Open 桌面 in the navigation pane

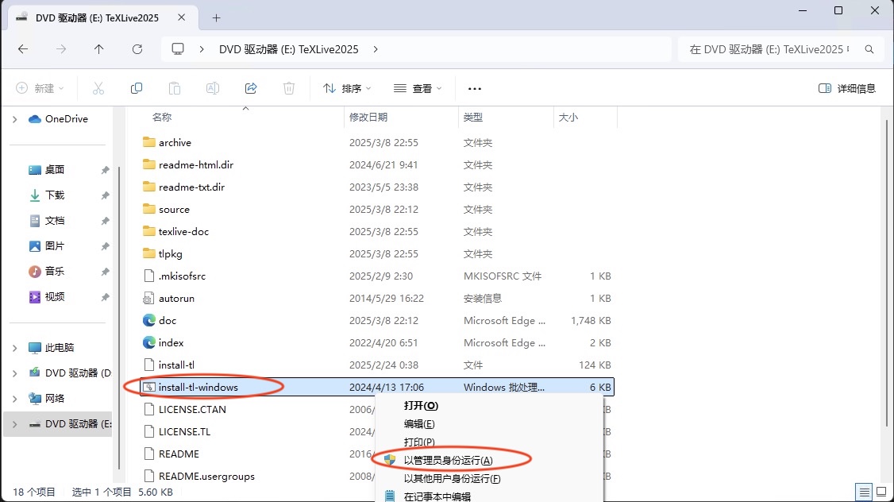pos(55,169)
